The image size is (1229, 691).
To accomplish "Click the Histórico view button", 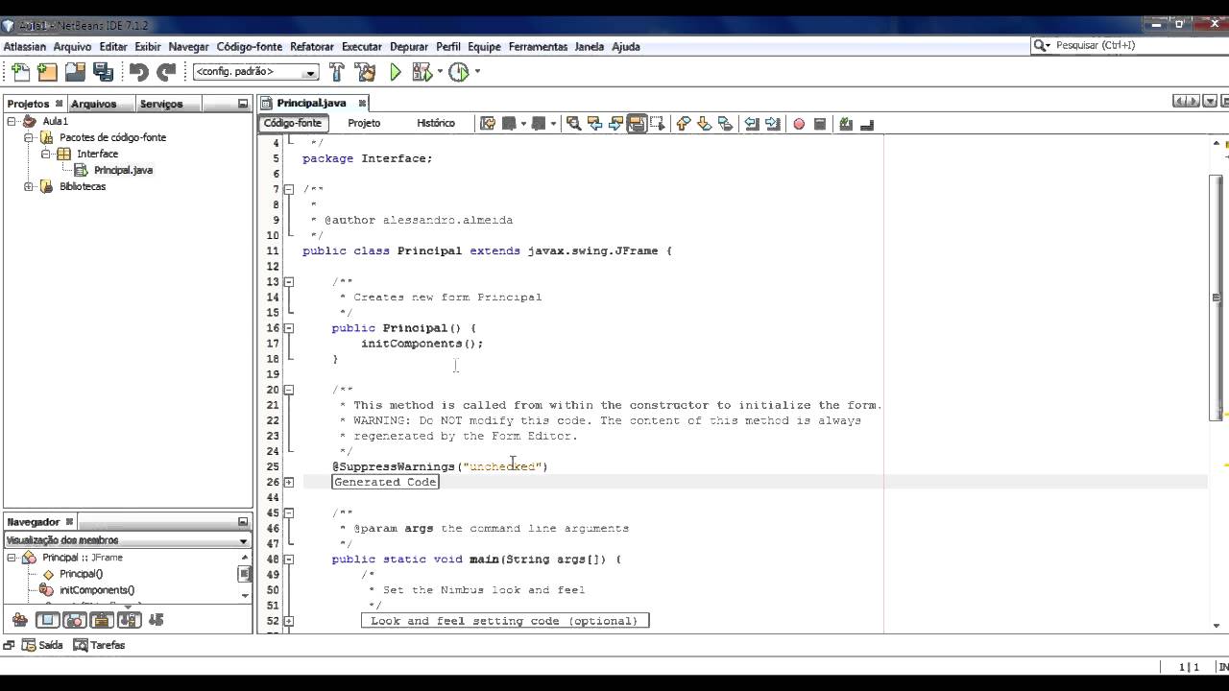I will (x=436, y=122).
